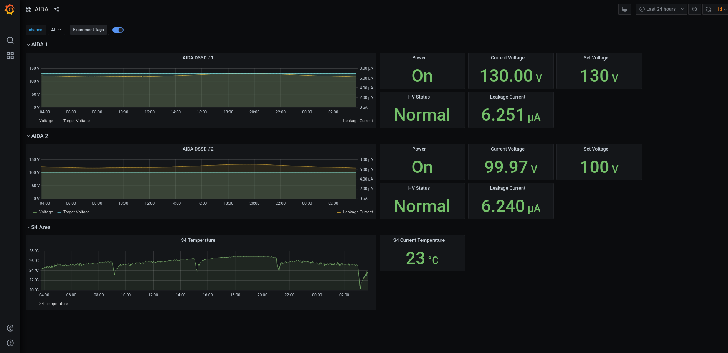
Task: Share the AIDA dashboard
Action: pyautogui.click(x=56, y=9)
